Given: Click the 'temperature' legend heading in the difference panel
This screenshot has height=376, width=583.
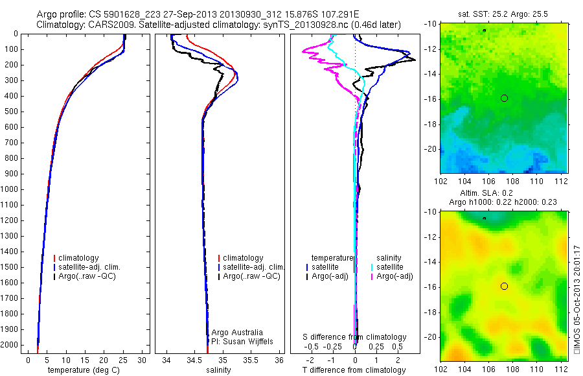Looking at the screenshot, I should [x=332, y=258].
